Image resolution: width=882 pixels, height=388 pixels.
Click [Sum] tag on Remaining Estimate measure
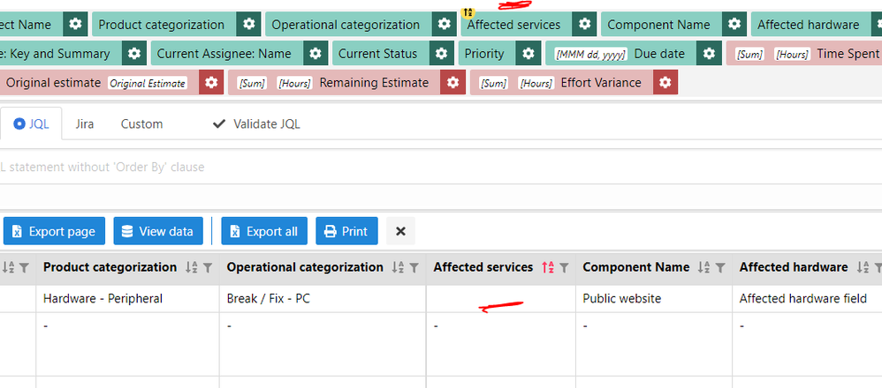click(x=252, y=83)
